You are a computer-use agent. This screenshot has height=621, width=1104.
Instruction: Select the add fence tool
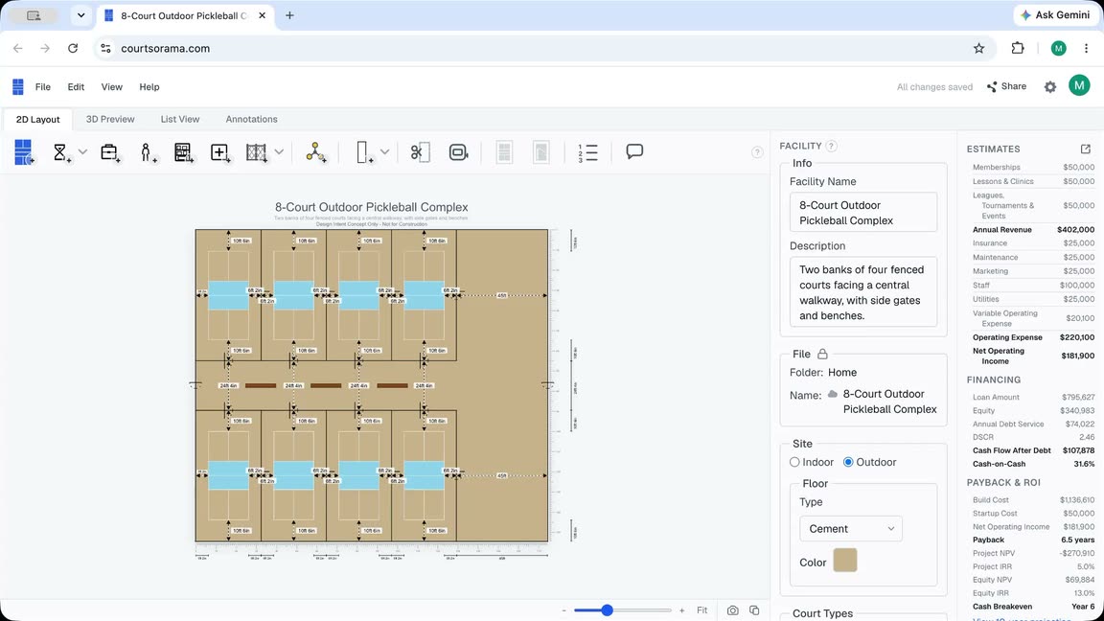257,152
